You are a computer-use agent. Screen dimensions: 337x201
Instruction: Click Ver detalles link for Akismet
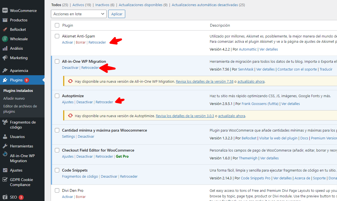[269, 49]
